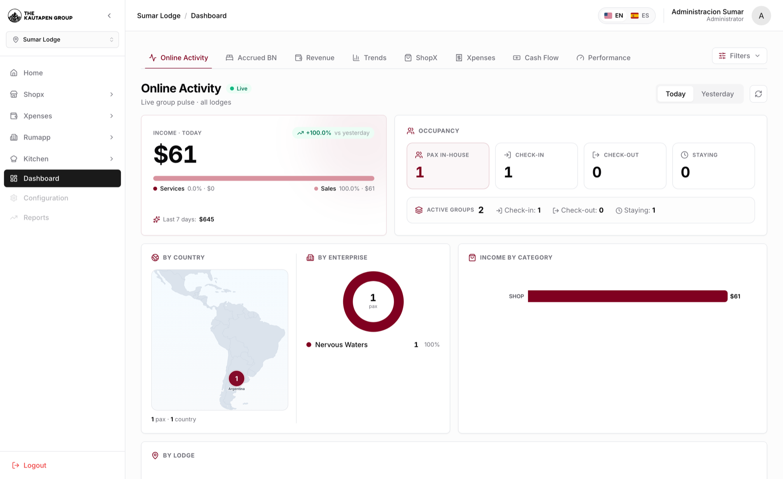Open Configuration in the sidebar

coord(63,198)
